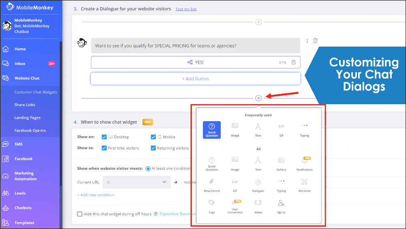This screenshot has height=229, width=406.
Task: Click the + Add Button button
Action: pos(195,79)
